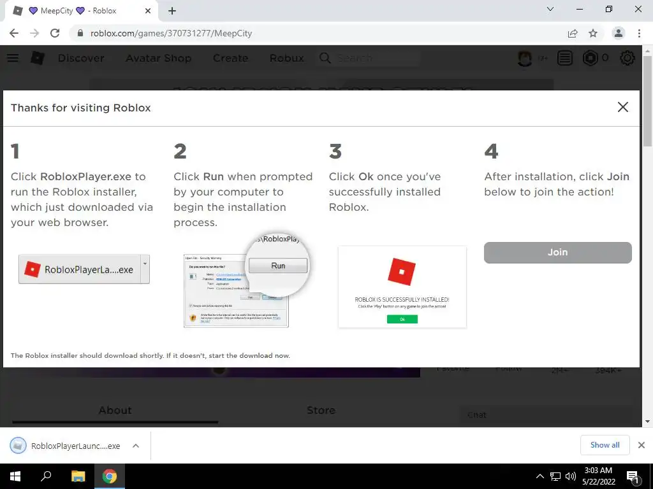653x489 pixels.
Task: Open the Windows notification center
Action: (633, 476)
